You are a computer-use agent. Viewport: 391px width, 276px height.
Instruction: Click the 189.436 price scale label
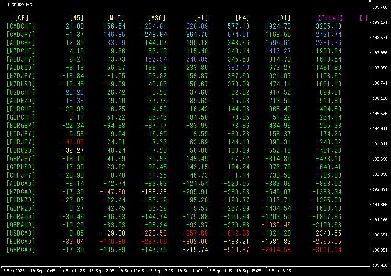(380, 265)
